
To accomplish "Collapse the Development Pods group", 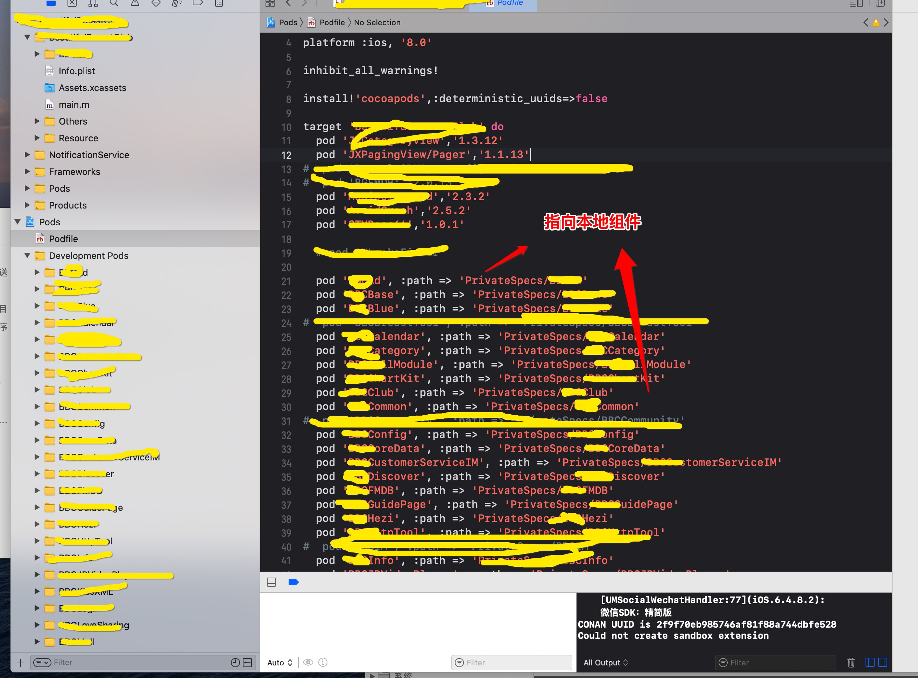I will point(27,255).
